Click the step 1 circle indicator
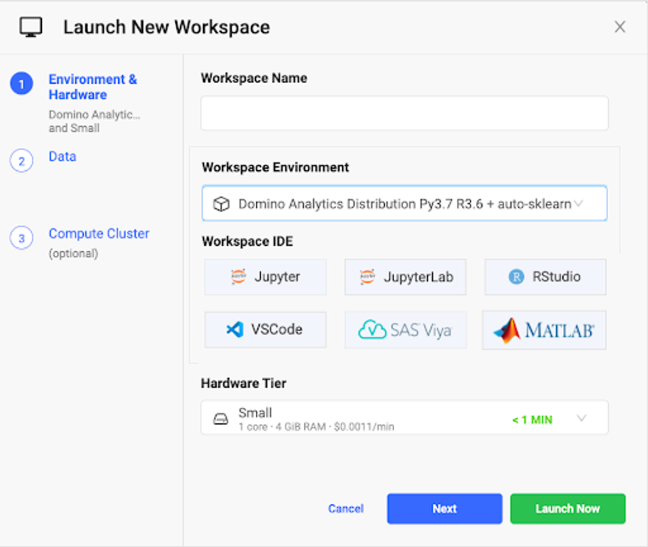 [x=22, y=84]
